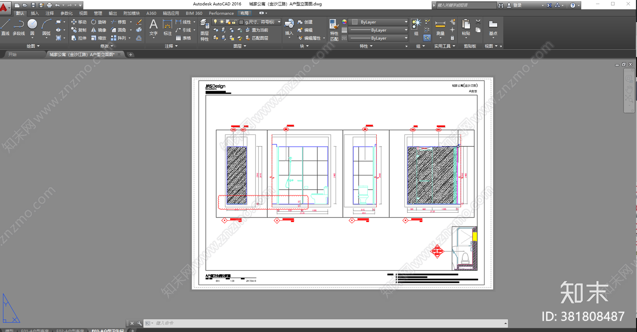
Task: Open command line customize wrench icon
Action: (x=139, y=323)
